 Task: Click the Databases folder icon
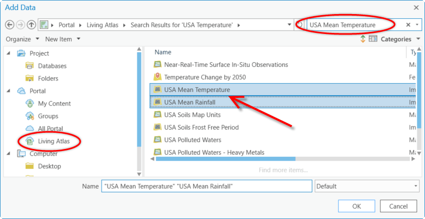pyautogui.click(x=29, y=66)
